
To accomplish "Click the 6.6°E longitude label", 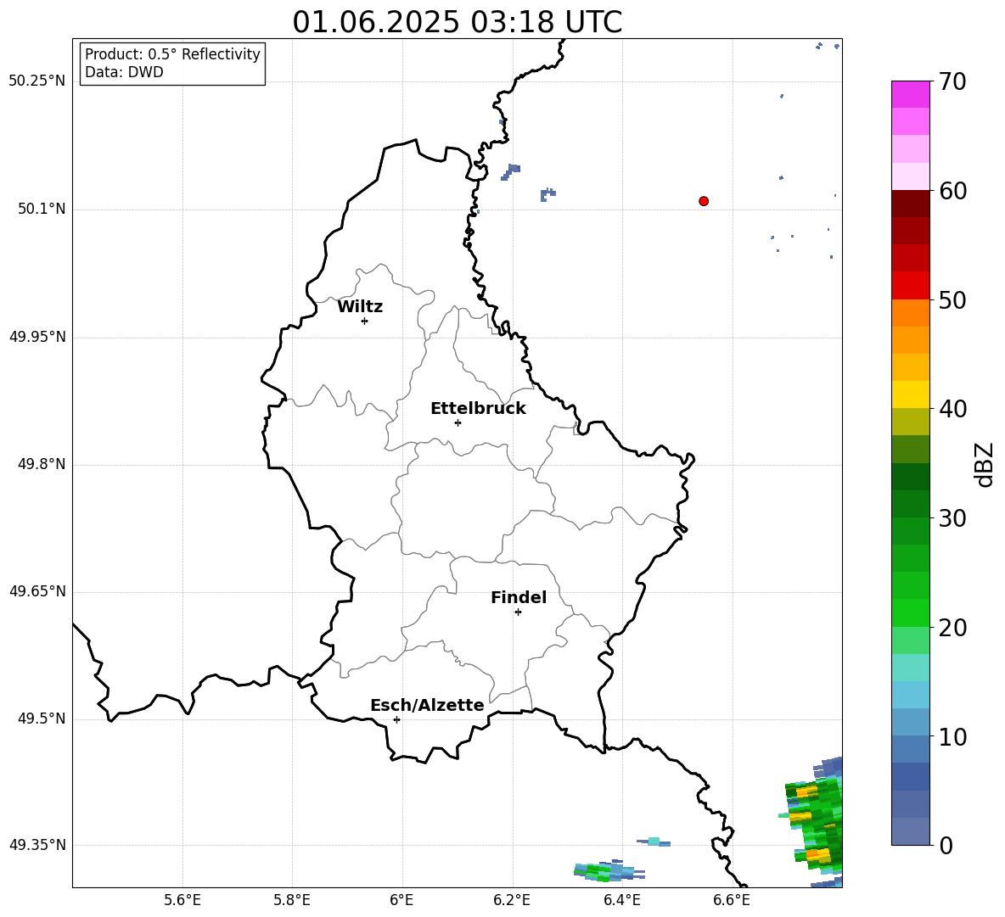I will pos(732,900).
